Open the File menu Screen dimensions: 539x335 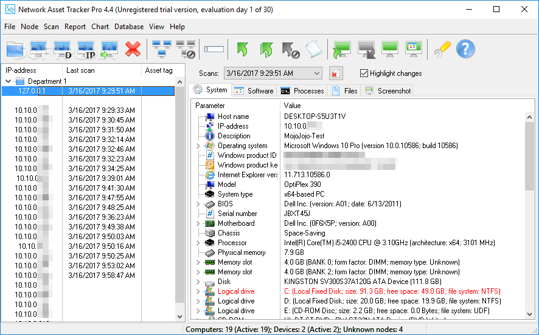pyautogui.click(x=10, y=27)
